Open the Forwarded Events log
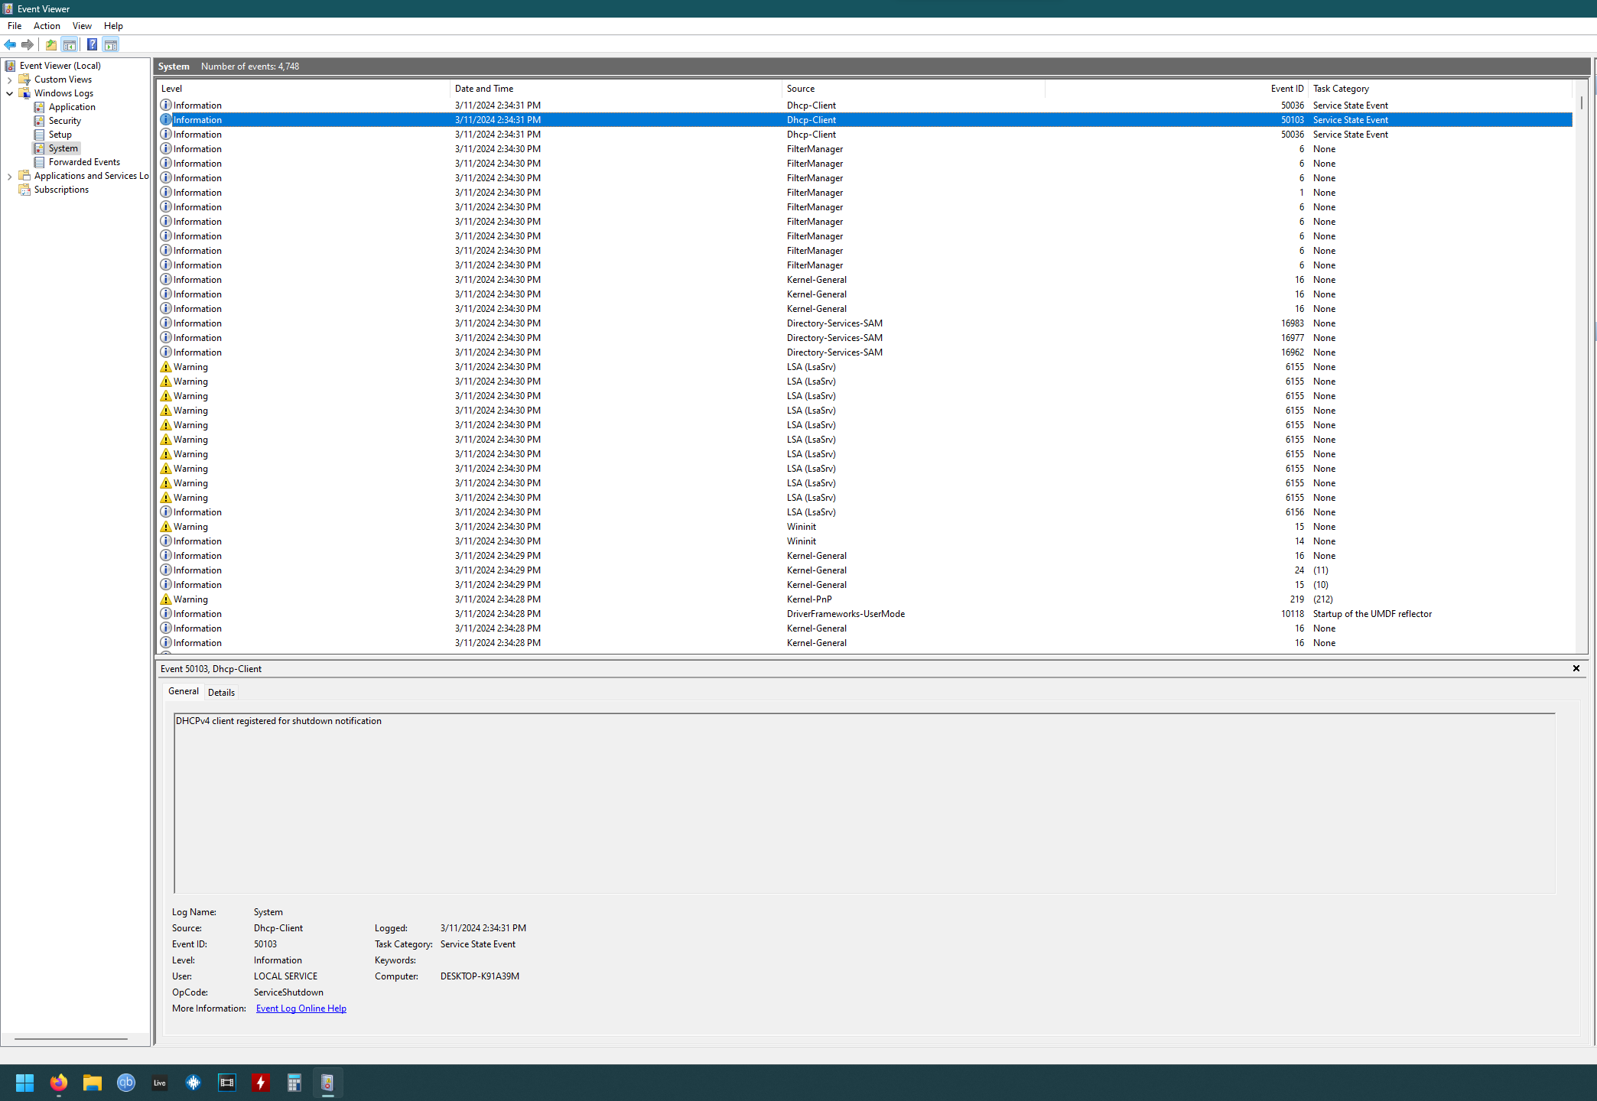The width and height of the screenshot is (1597, 1101). (84, 162)
